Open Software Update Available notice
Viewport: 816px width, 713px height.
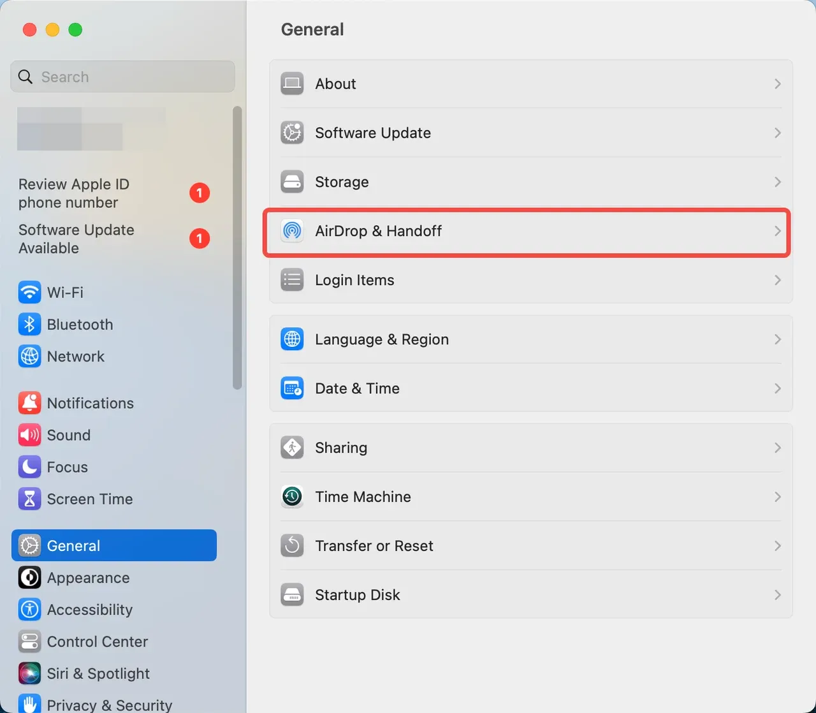[114, 239]
